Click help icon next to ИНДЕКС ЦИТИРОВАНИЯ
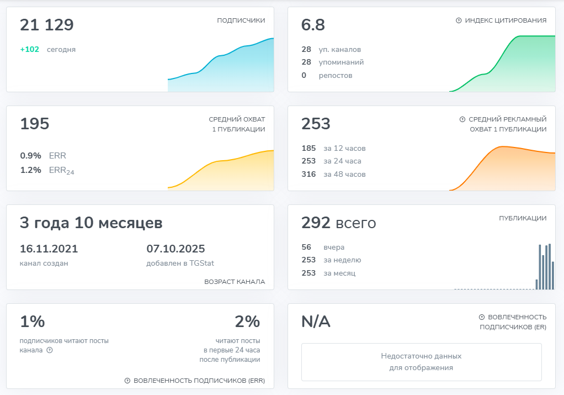 (459, 20)
